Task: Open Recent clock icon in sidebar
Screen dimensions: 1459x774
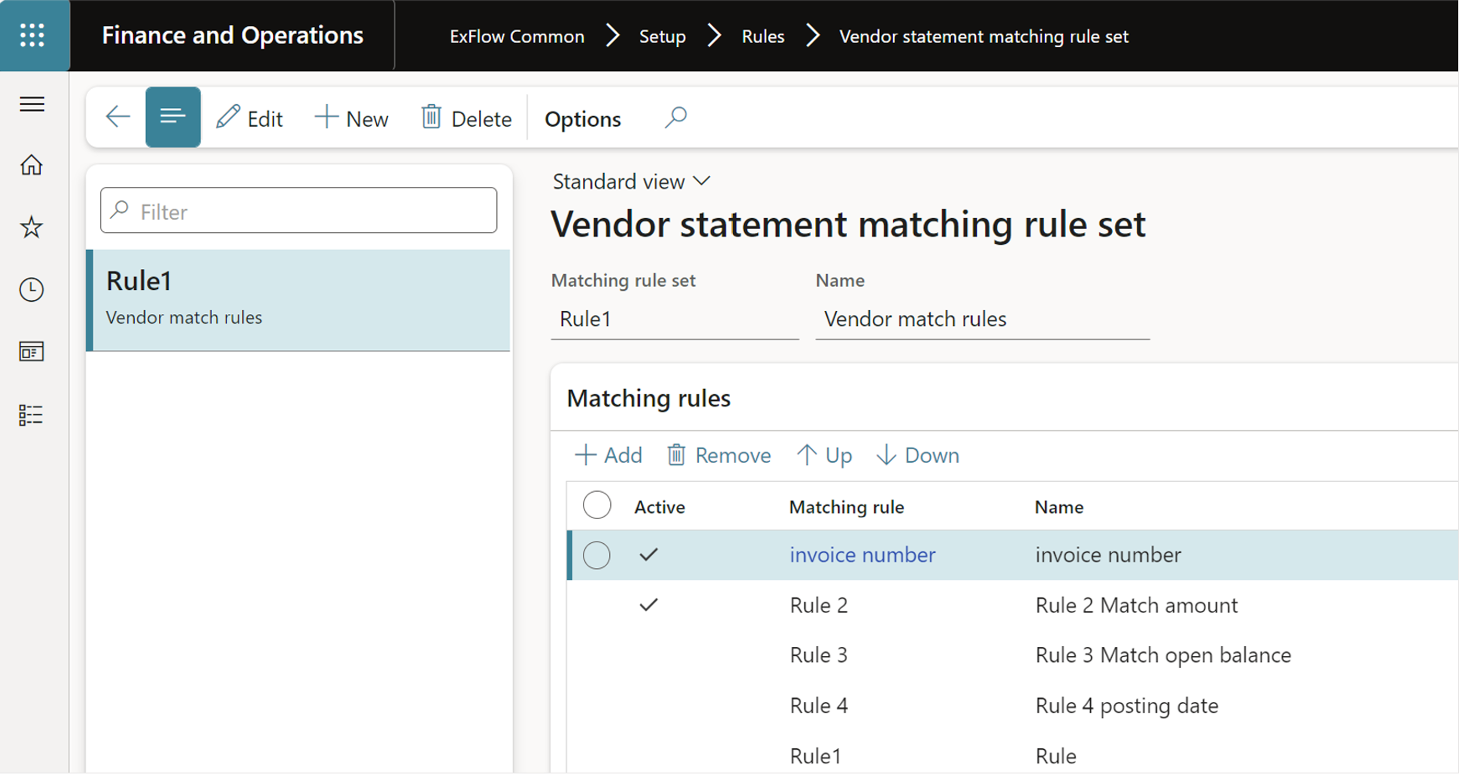Action: click(x=32, y=289)
